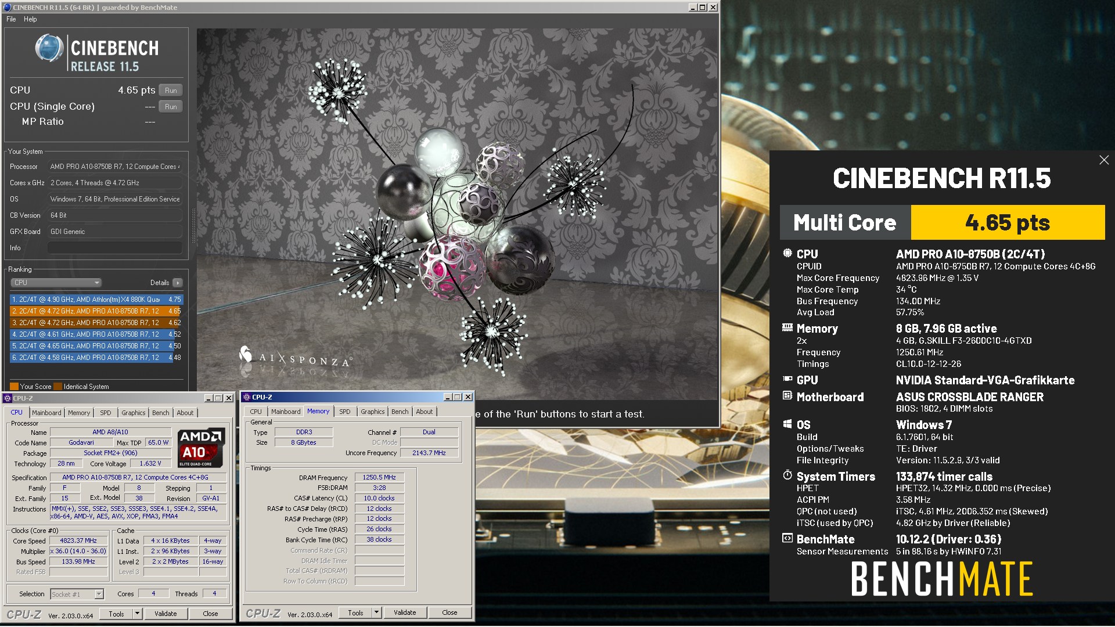Close the BenchMate result panel X
The image size is (1115, 627).
pyautogui.click(x=1104, y=160)
